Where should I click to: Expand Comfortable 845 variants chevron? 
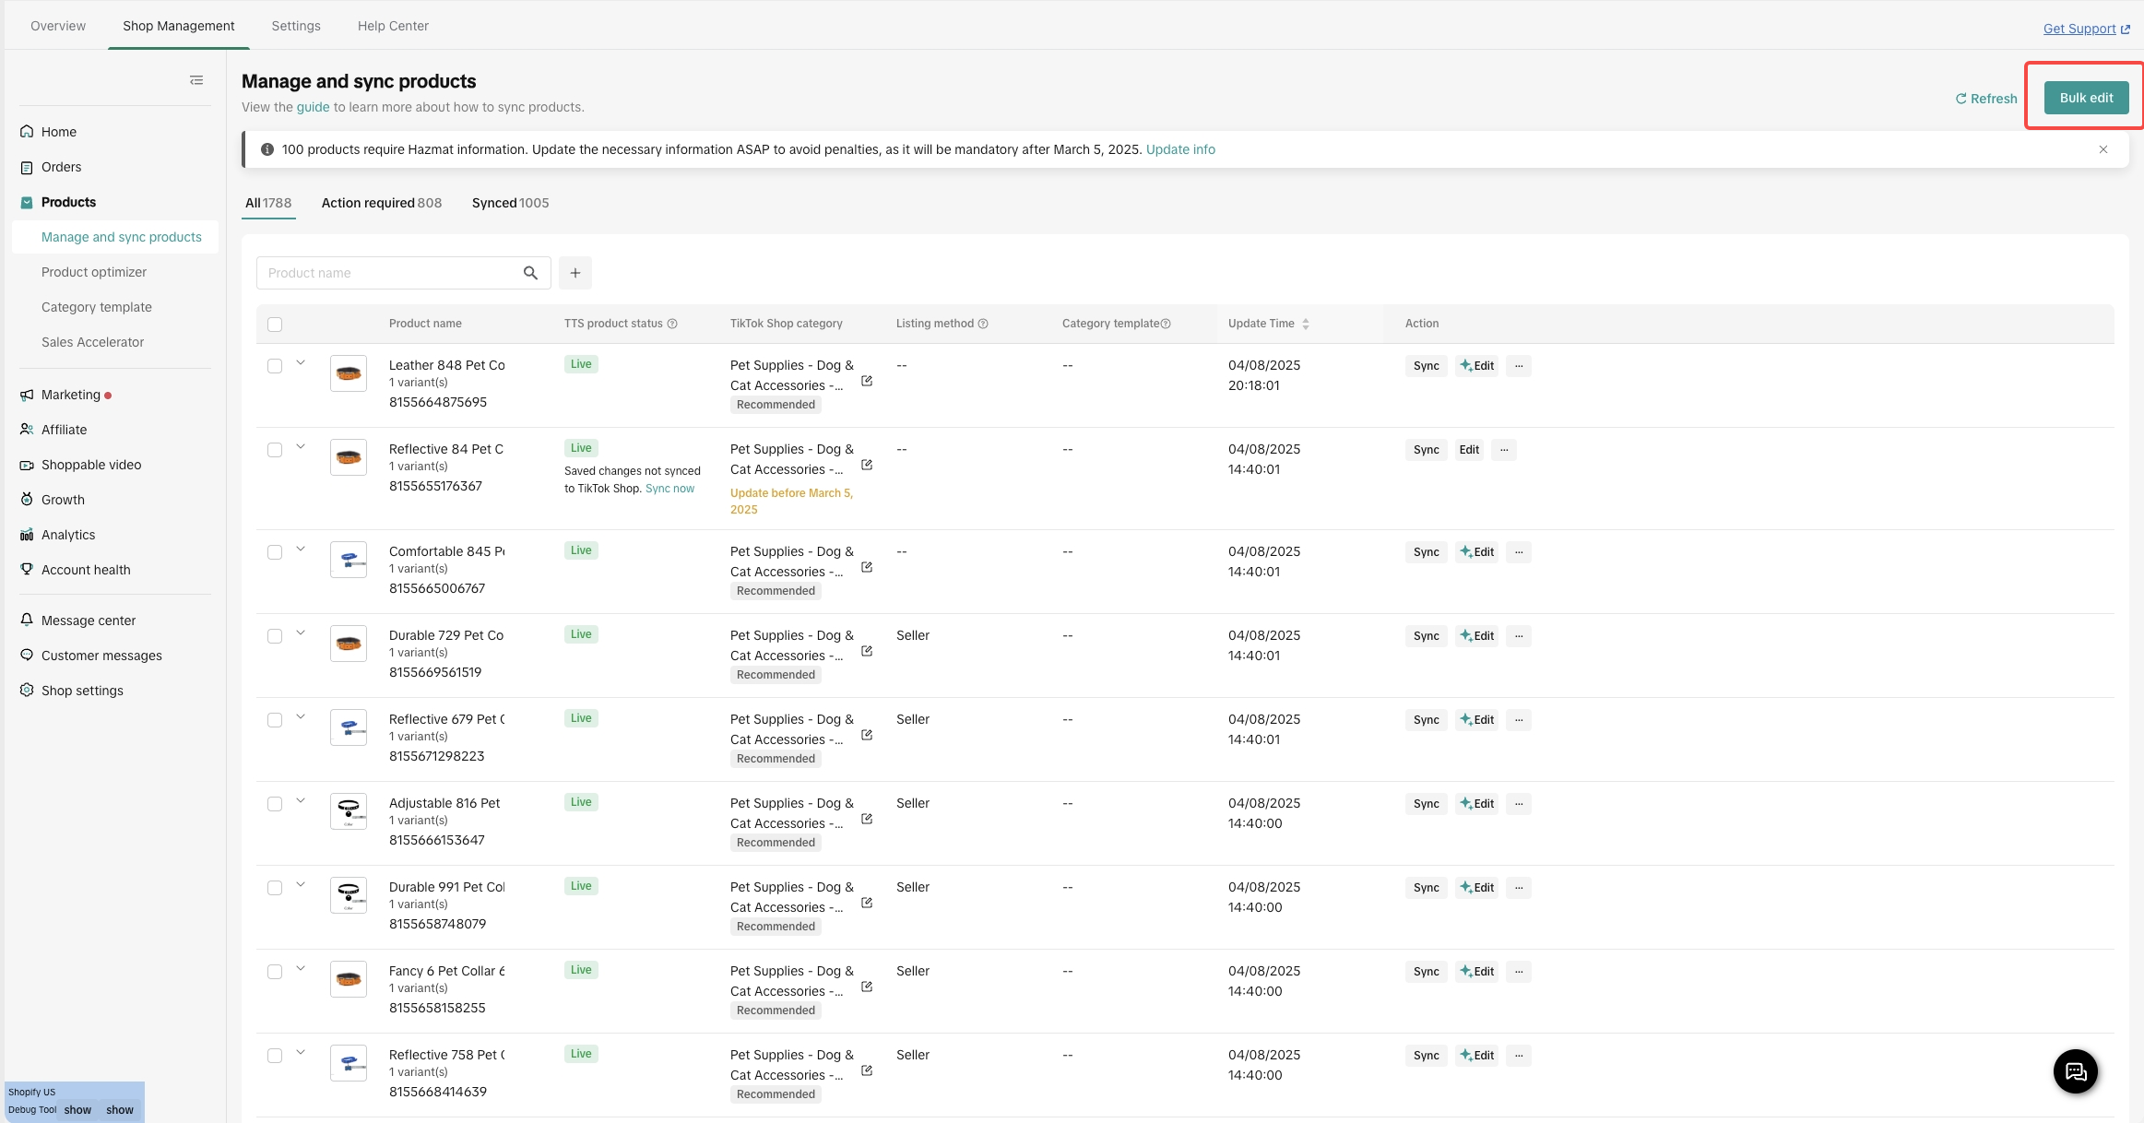coord(301,550)
